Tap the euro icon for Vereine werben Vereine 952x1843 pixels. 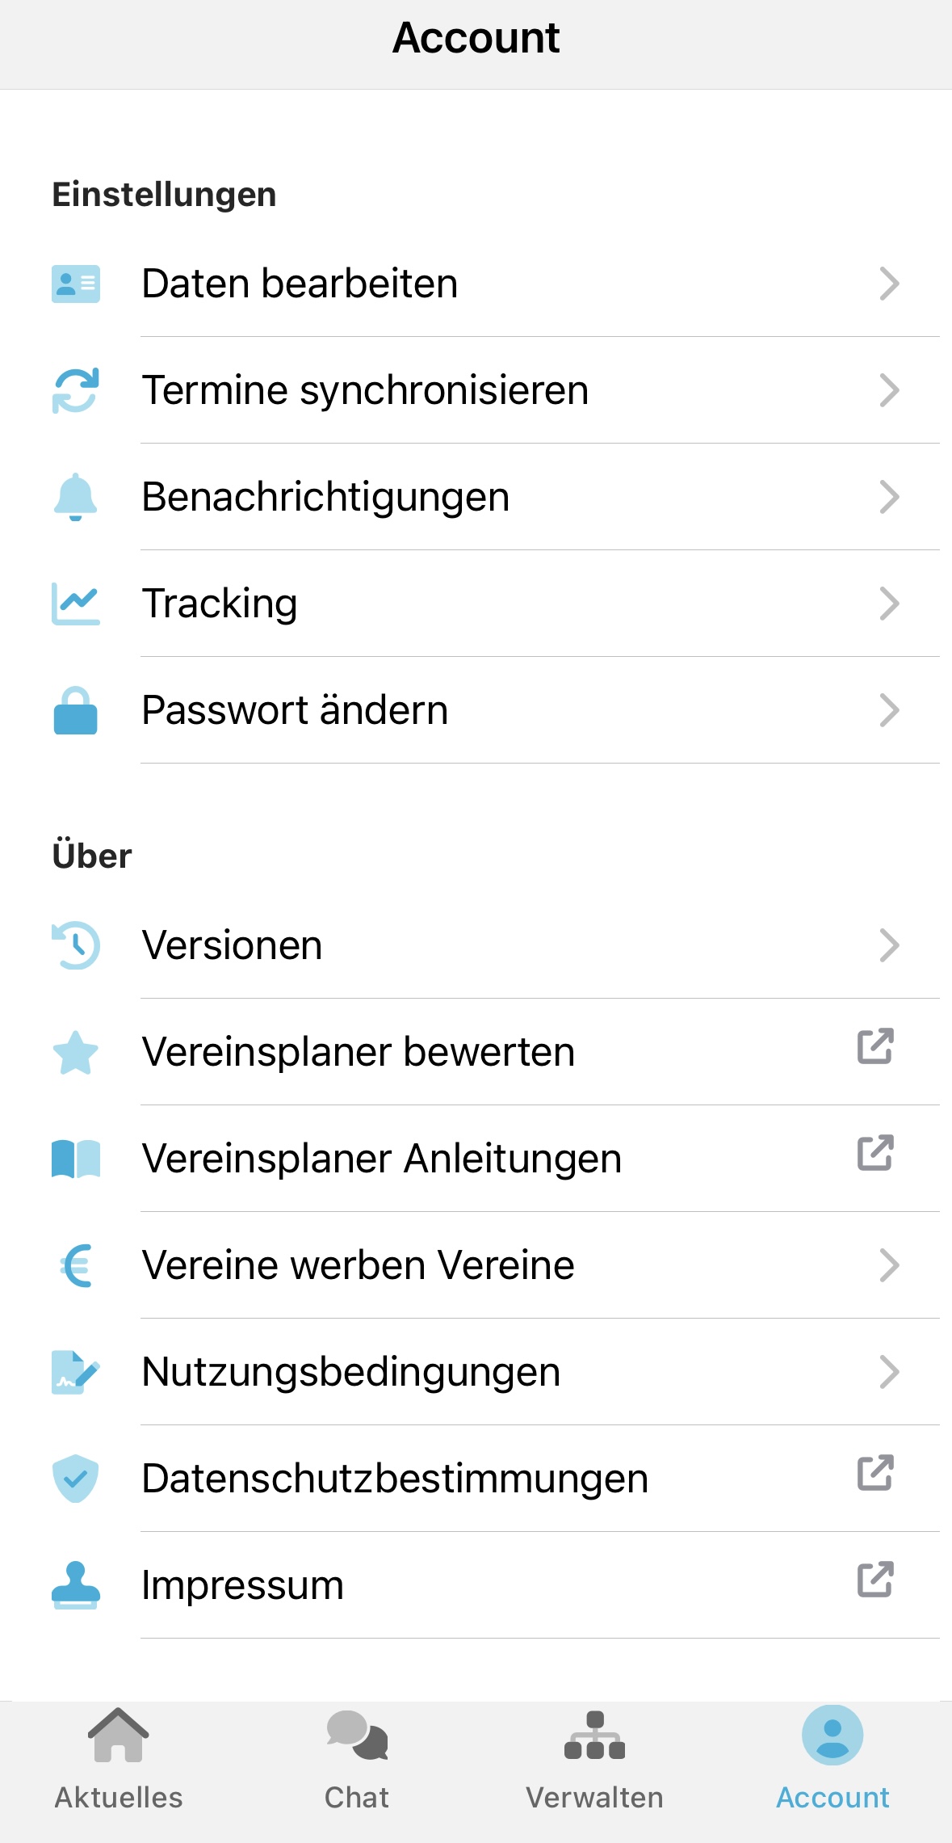[x=76, y=1265]
